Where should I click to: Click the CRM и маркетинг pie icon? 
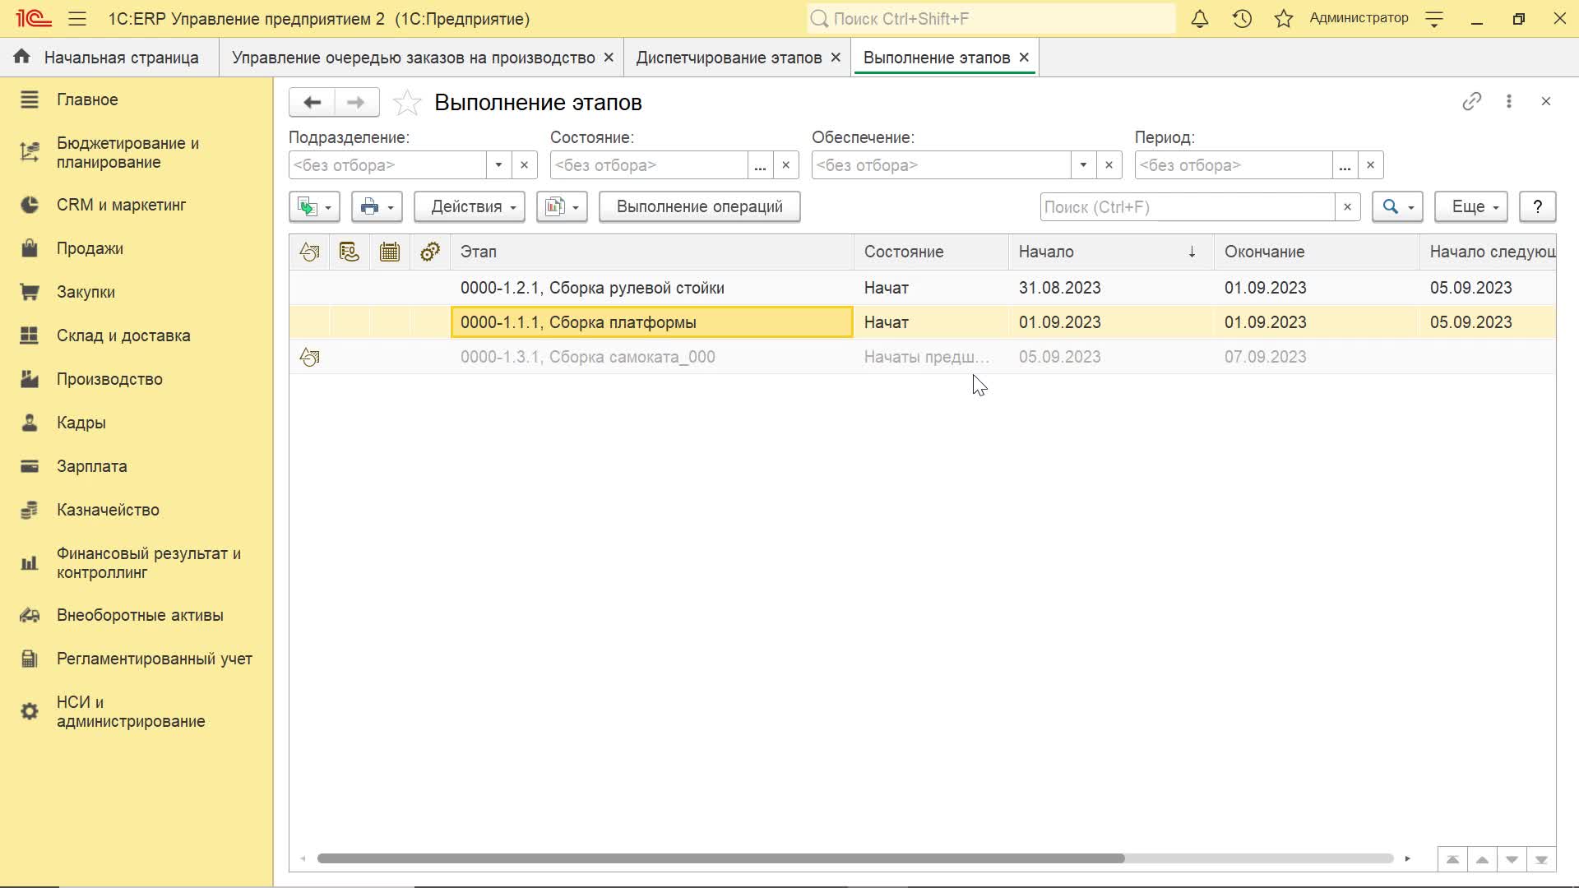tap(30, 205)
